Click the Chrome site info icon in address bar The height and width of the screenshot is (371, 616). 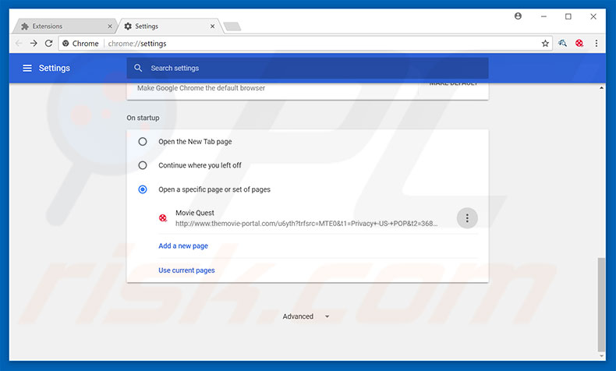(x=65, y=43)
